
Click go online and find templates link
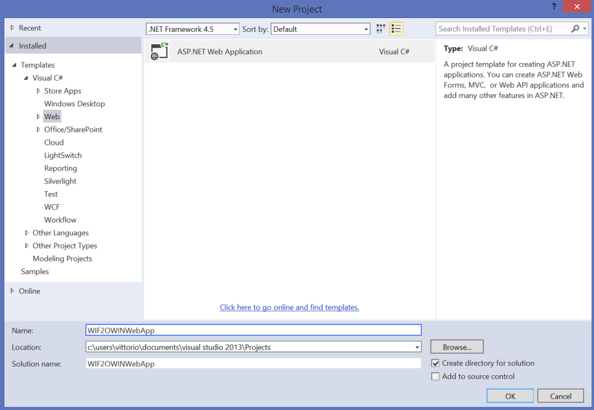290,307
